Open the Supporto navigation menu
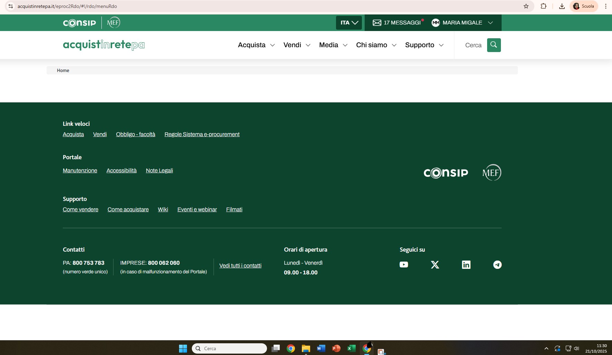This screenshot has width=612, height=355. (424, 45)
